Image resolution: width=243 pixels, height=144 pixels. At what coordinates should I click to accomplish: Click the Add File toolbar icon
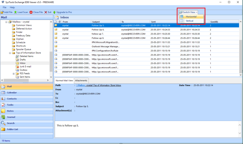[2, 12]
